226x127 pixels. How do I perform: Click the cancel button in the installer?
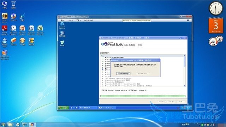(x=181, y=102)
